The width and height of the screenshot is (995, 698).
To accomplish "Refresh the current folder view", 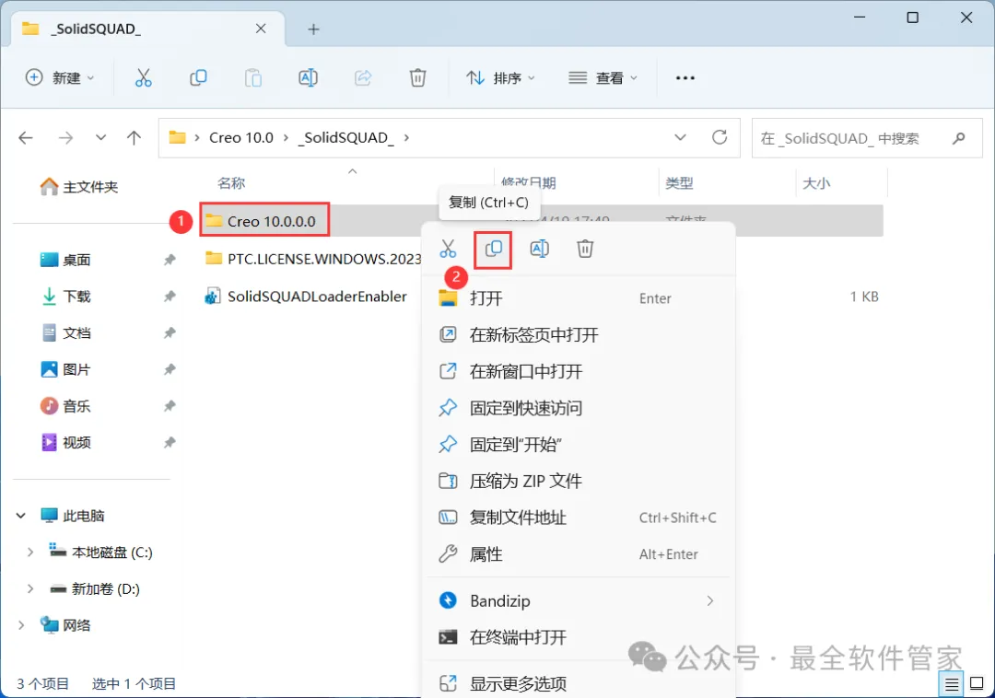I will click(720, 137).
